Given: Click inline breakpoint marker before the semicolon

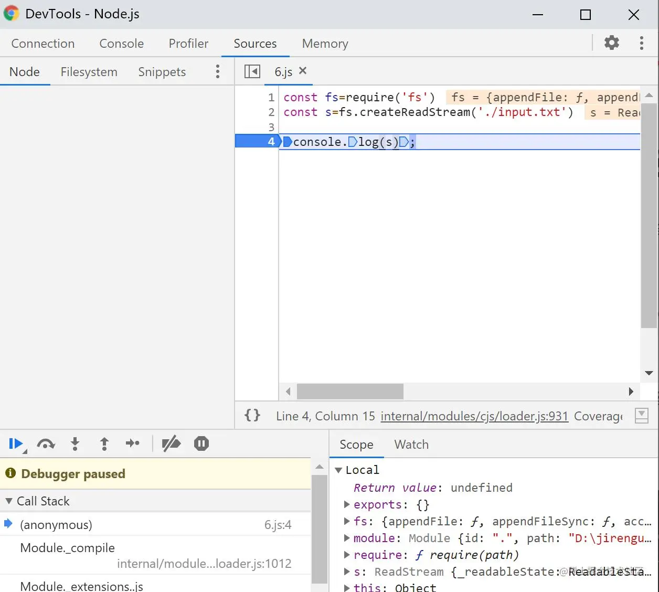Looking at the screenshot, I should pos(403,142).
